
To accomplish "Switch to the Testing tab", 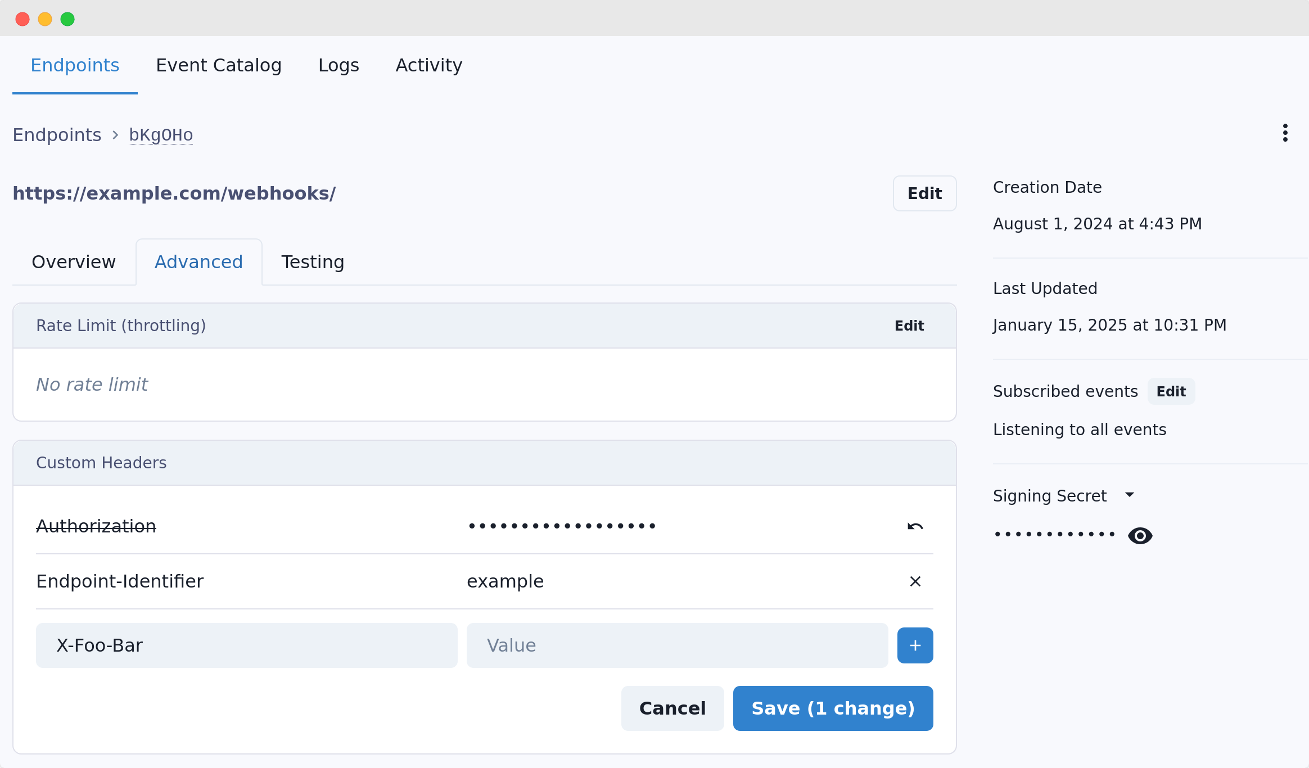I will 312,261.
